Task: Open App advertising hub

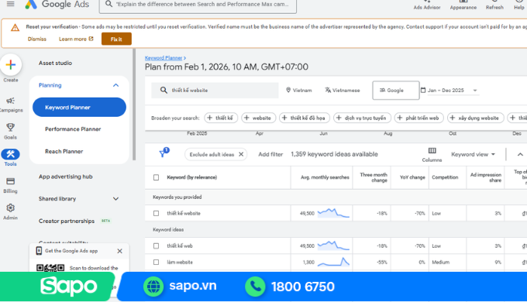Action: click(66, 177)
